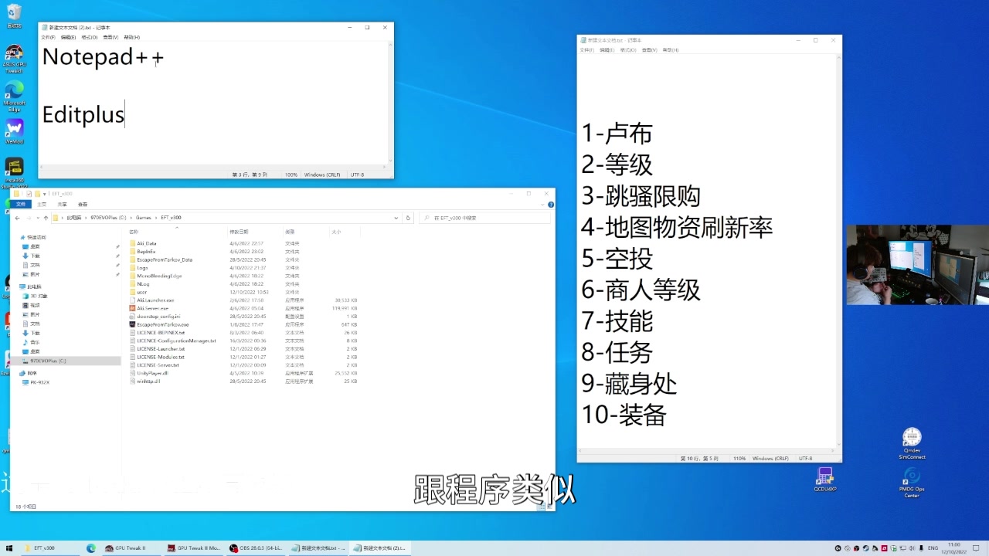Open the Share tab in Explorer
The height and width of the screenshot is (556, 989).
pyautogui.click(x=62, y=205)
